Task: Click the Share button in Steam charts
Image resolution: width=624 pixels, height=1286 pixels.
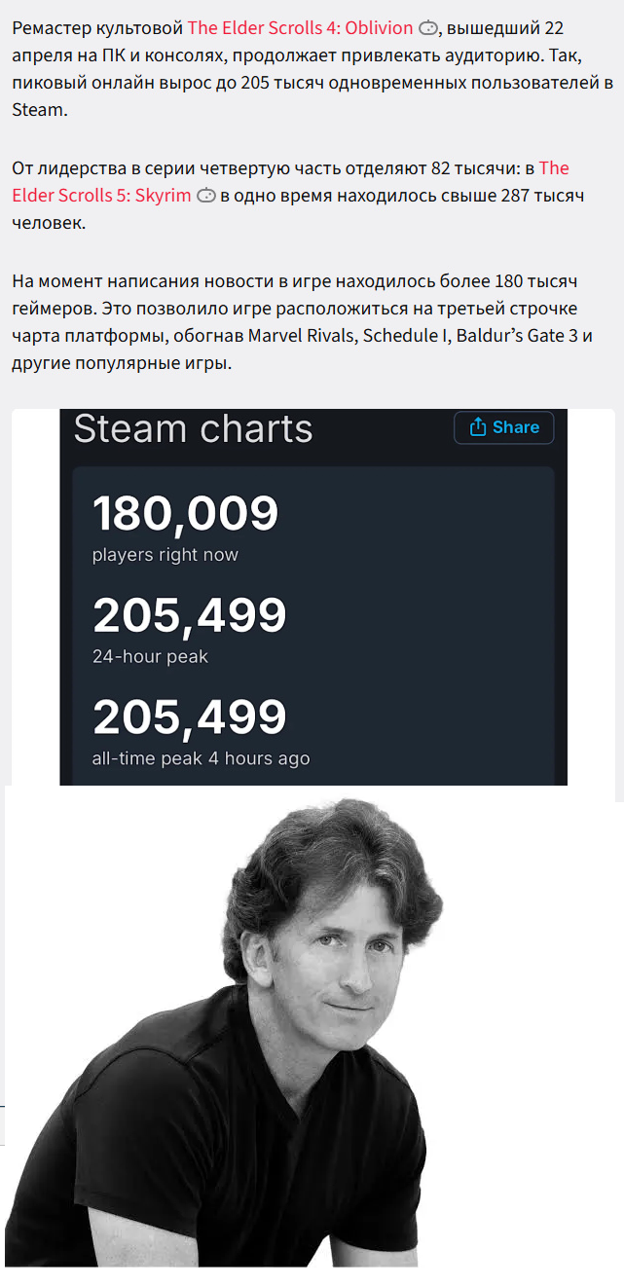Action: click(503, 427)
